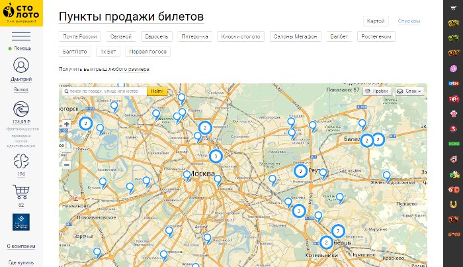Open the hamburger menu in the sidebar
The image size is (463, 267).
tap(21, 36)
